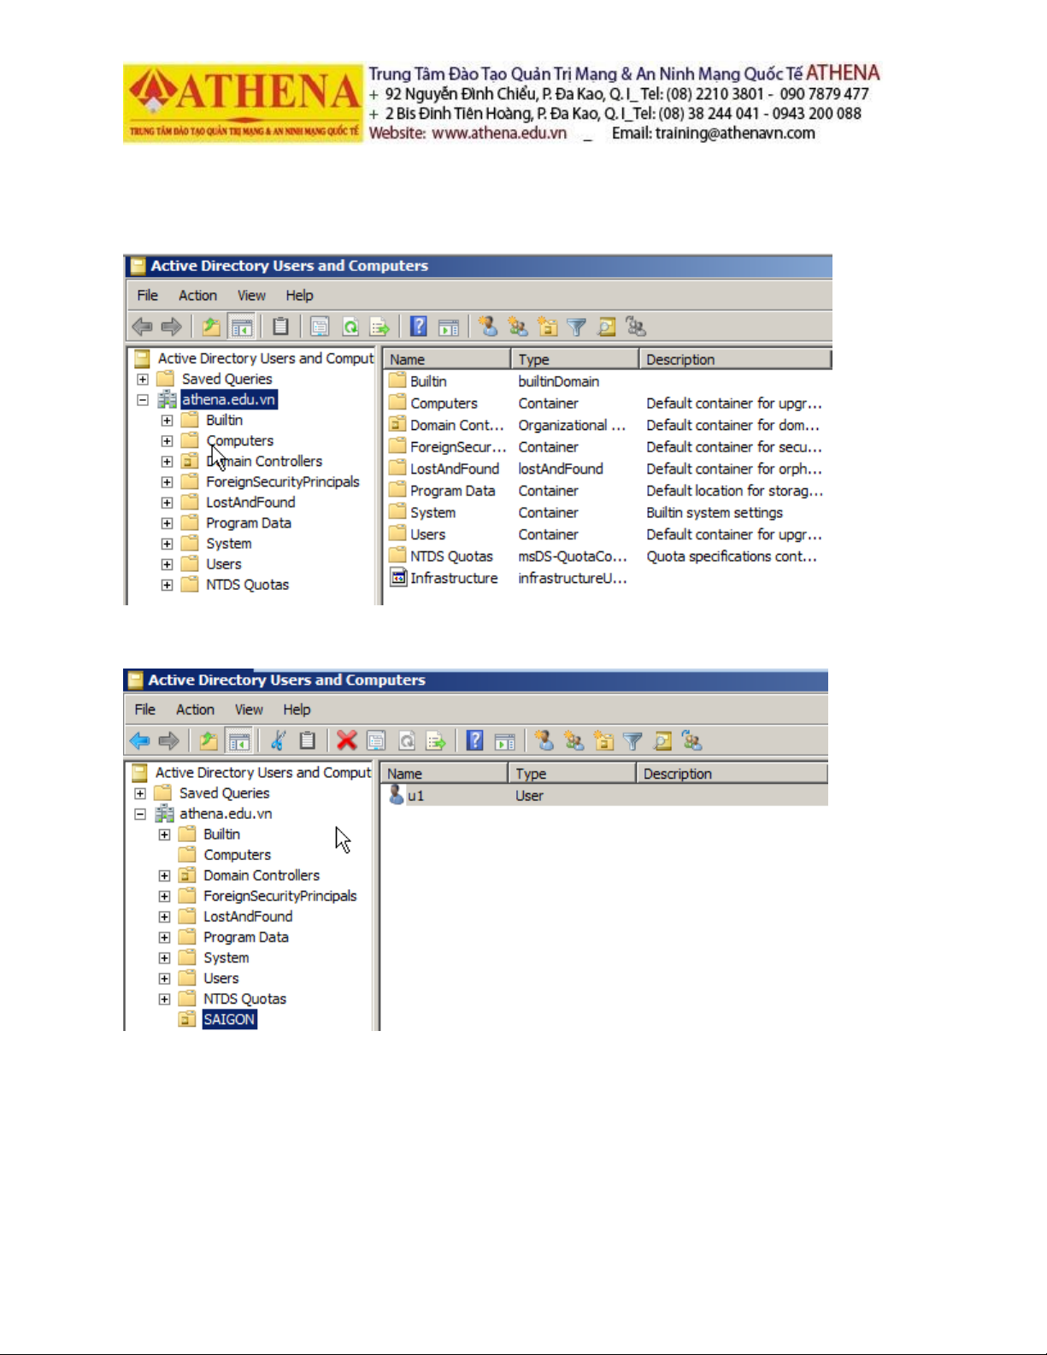
Task: Expand Saved Queries in the top window
Action: (x=143, y=379)
